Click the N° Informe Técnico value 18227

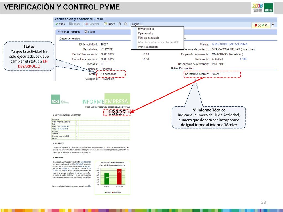pyautogui.click(x=216, y=74)
